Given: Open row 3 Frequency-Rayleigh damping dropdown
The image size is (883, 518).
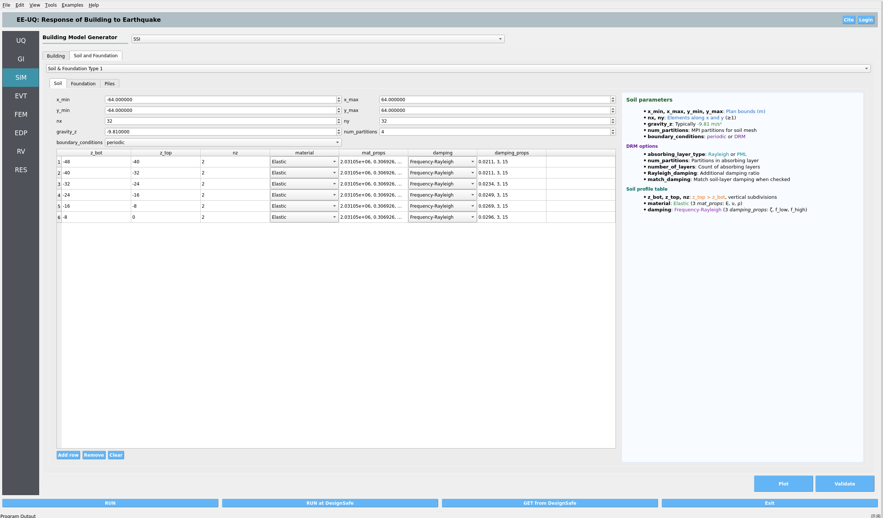Looking at the screenshot, I should point(442,184).
